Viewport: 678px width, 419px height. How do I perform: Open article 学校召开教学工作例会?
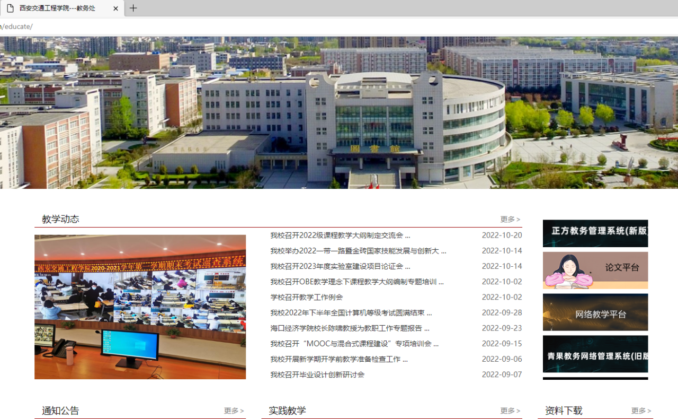[x=306, y=298]
